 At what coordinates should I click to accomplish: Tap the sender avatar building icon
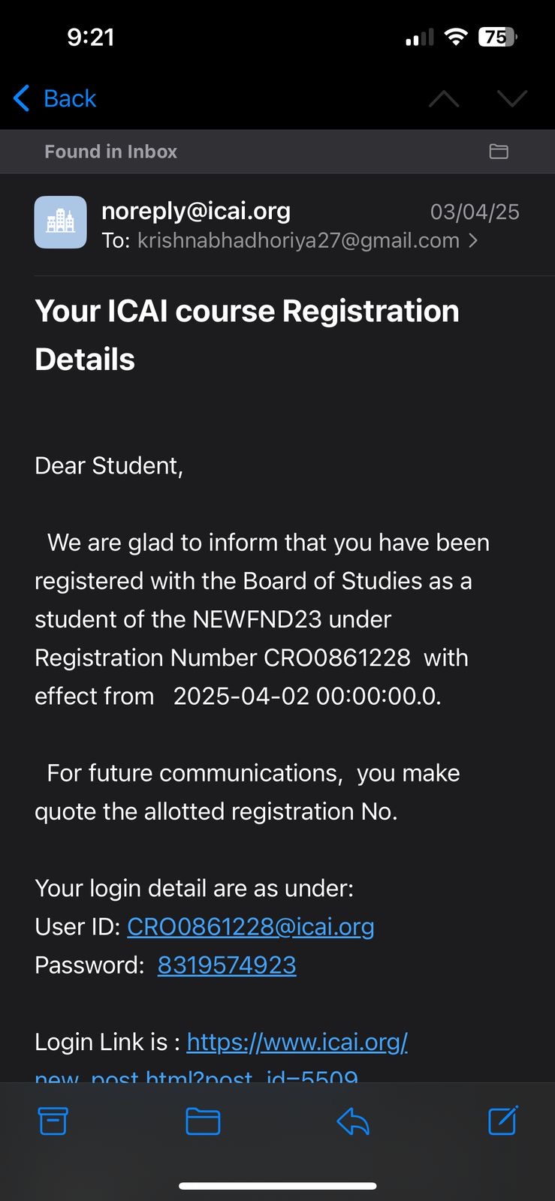click(x=61, y=222)
